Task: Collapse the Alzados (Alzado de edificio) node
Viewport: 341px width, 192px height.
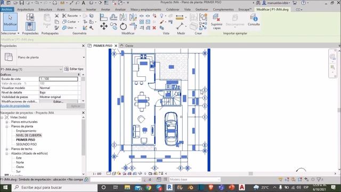Action: tap(7, 154)
